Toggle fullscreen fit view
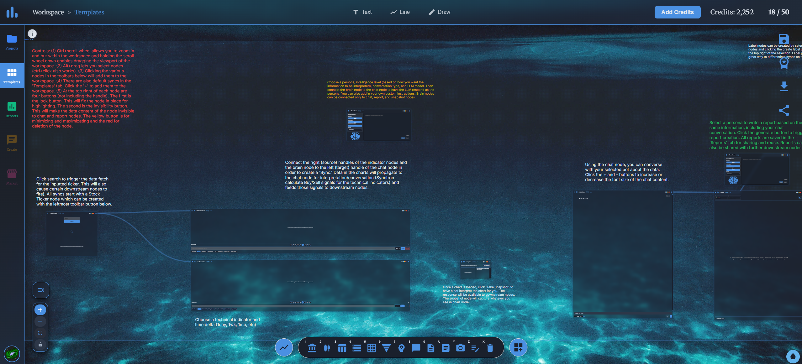Screen dimensions: 802x364 coord(40,333)
